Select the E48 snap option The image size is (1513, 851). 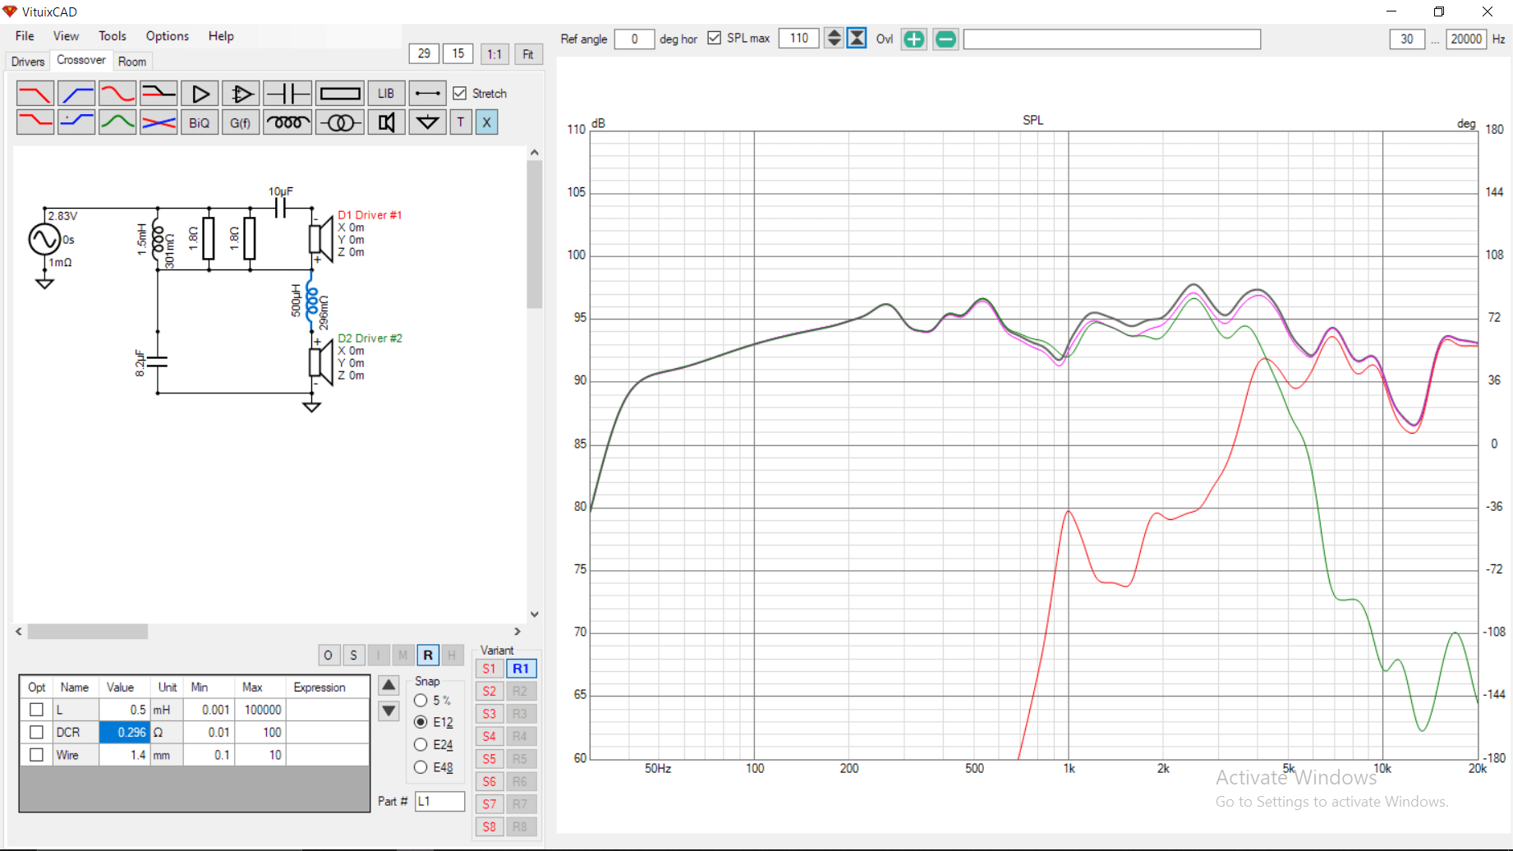[421, 767]
